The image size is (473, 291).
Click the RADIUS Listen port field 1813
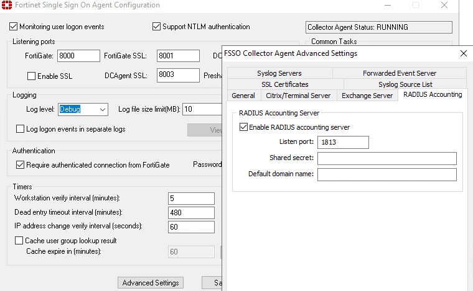click(x=343, y=142)
